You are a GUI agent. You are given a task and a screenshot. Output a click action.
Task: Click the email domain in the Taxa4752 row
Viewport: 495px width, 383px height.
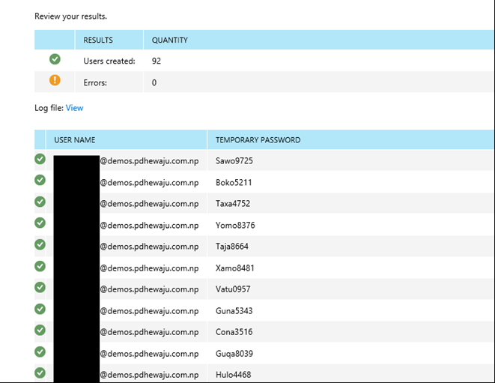coord(149,204)
